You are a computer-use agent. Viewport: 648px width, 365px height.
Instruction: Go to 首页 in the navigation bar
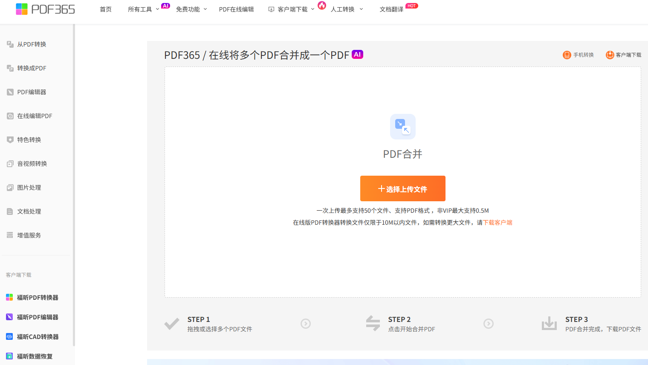(106, 9)
